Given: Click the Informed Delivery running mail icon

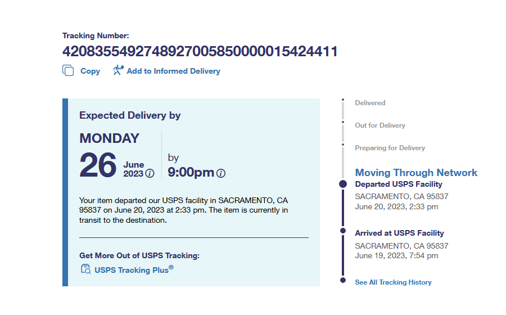Looking at the screenshot, I should click(x=118, y=70).
